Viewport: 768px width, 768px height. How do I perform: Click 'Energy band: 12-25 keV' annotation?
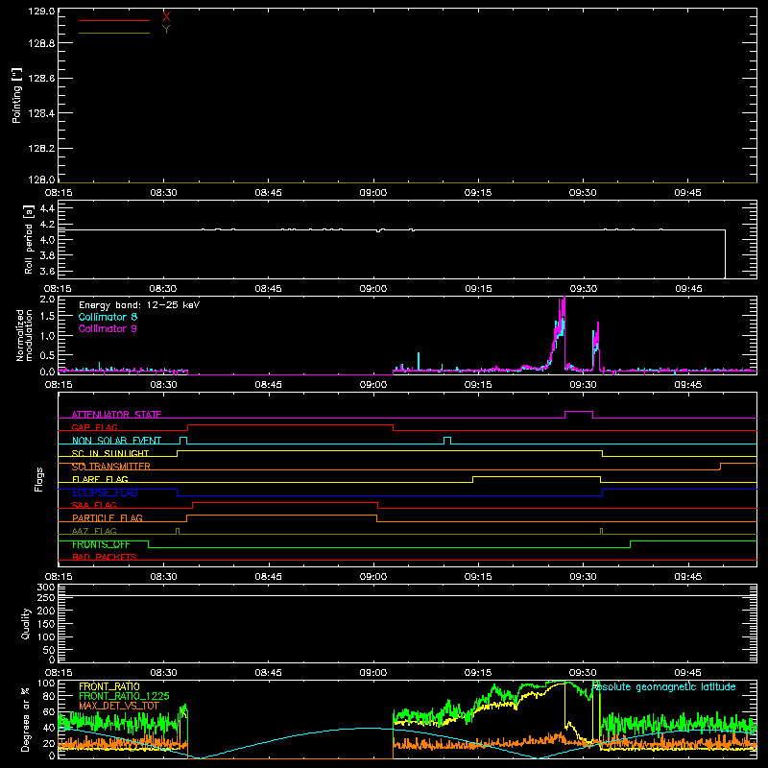point(139,305)
